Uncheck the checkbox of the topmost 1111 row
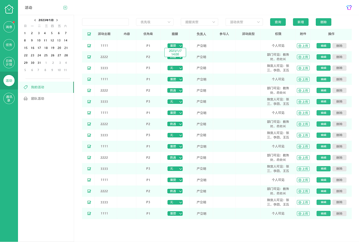 click(89, 46)
